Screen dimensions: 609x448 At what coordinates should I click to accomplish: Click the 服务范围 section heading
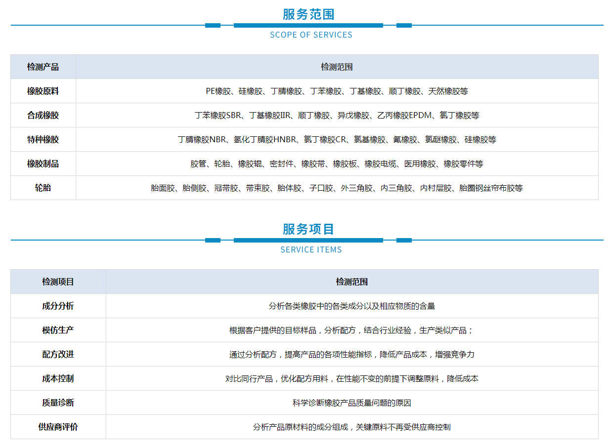click(308, 14)
